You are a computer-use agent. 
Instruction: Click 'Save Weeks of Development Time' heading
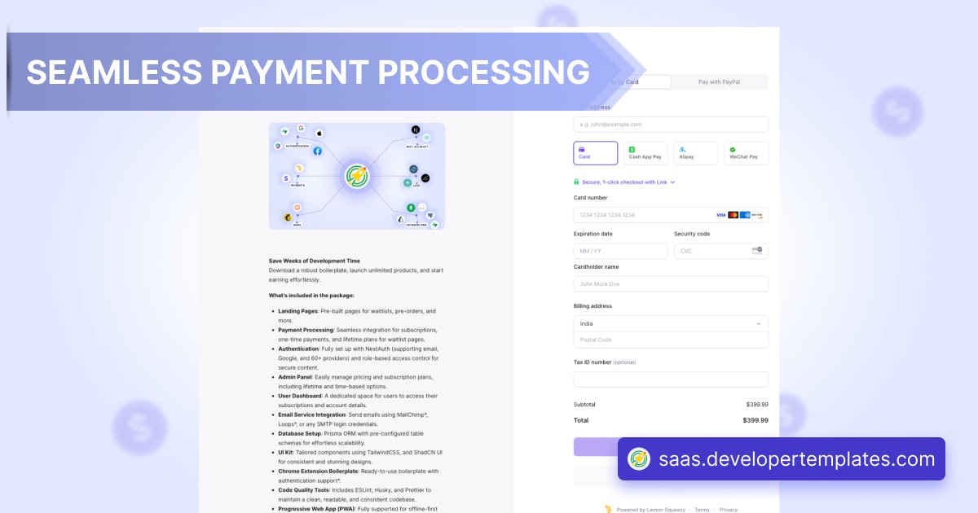(315, 261)
